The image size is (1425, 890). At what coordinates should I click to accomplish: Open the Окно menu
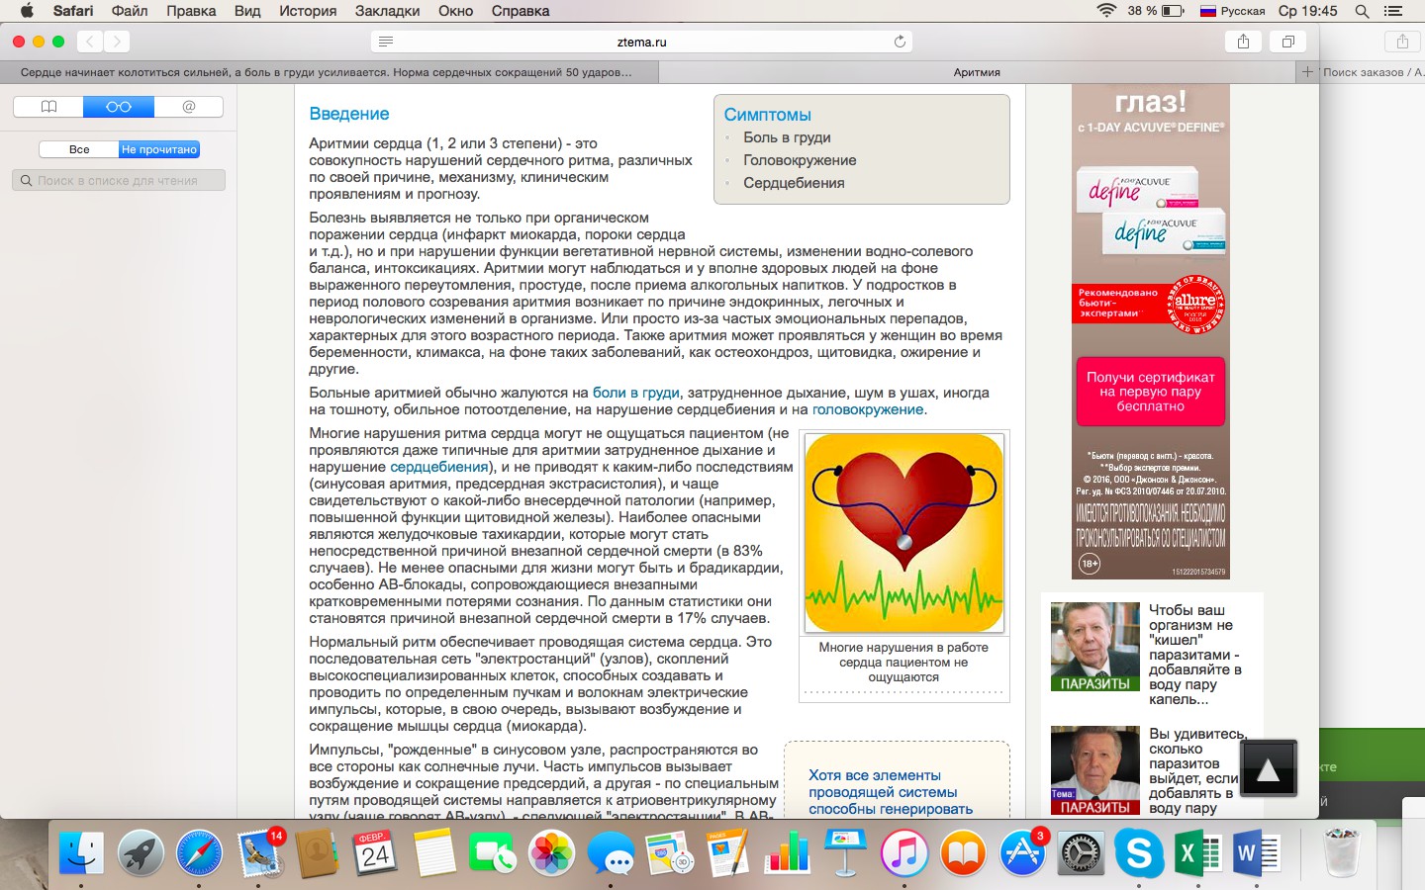(455, 11)
